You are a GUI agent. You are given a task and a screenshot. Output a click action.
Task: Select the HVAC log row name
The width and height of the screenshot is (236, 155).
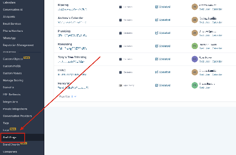coord(62,70)
